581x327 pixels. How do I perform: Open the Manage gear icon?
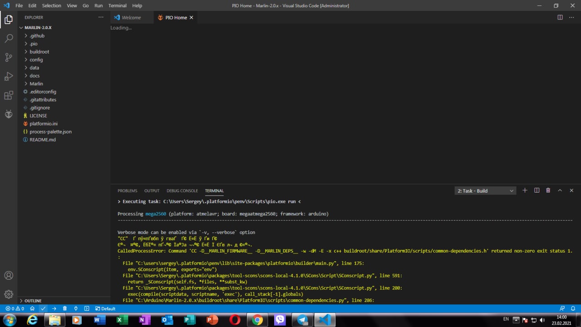tap(9, 294)
